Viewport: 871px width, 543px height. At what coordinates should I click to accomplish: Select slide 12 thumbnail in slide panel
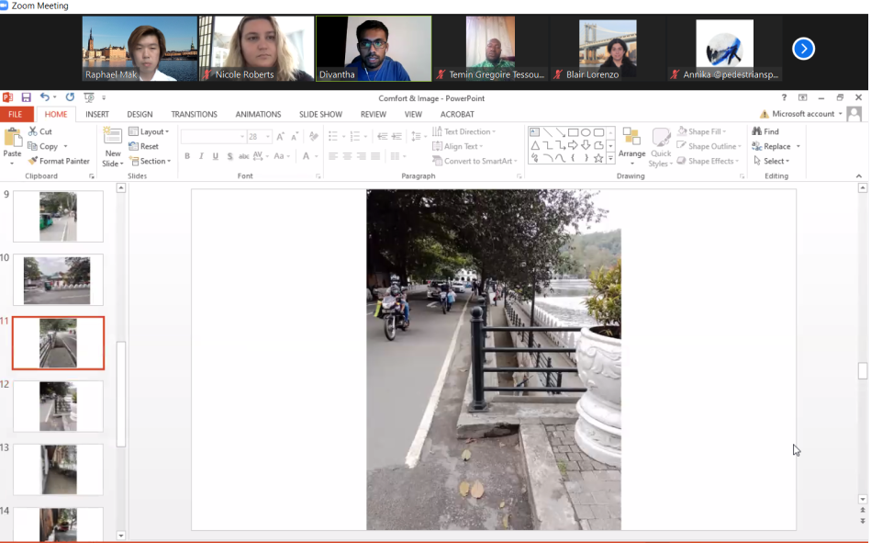click(58, 406)
